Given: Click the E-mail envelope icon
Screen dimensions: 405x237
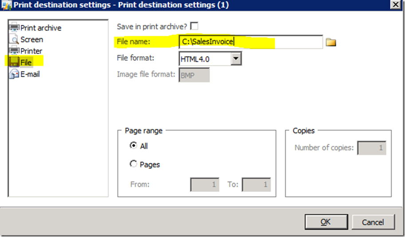Looking at the screenshot, I should coord(14,74).
